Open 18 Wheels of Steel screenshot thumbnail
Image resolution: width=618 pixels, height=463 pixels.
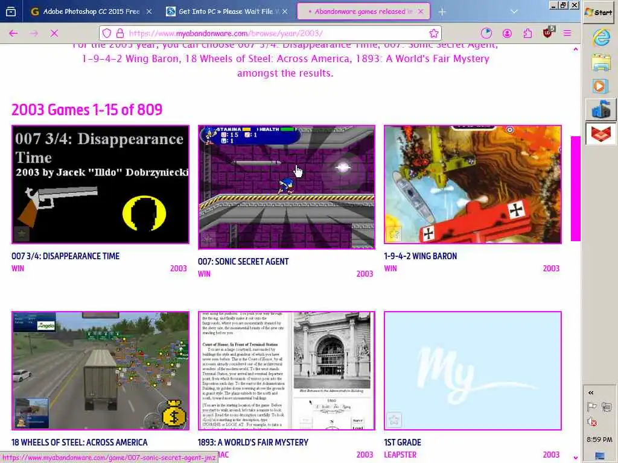[101, 371]
